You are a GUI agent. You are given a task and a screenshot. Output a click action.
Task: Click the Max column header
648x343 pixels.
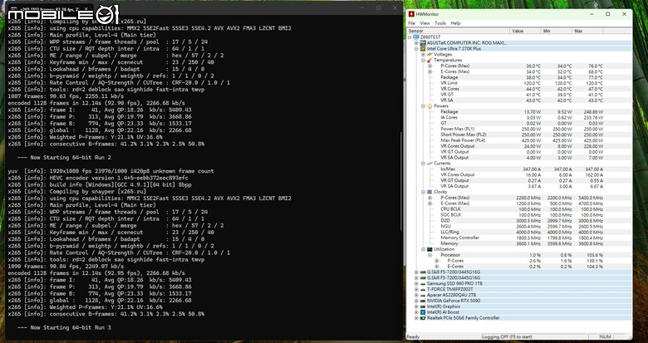click(x=587, y=31)
